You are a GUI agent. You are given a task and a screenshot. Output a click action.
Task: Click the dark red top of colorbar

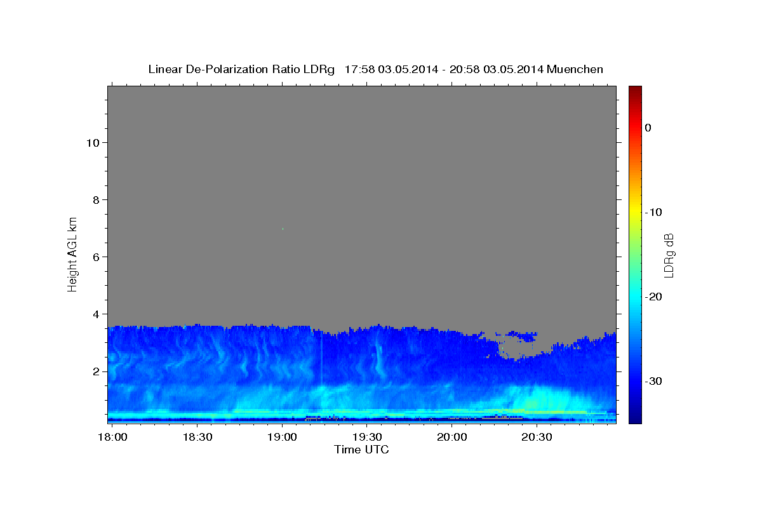tap(635, 90)
